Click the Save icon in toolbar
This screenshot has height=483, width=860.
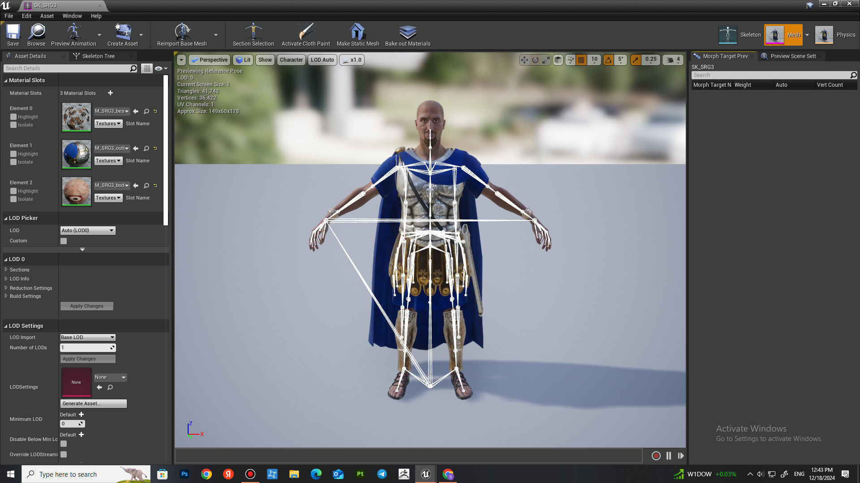pos(13,32)
